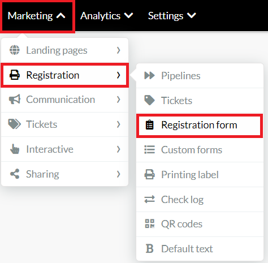Click the clipboard icon of Registration form

[150, 125]
